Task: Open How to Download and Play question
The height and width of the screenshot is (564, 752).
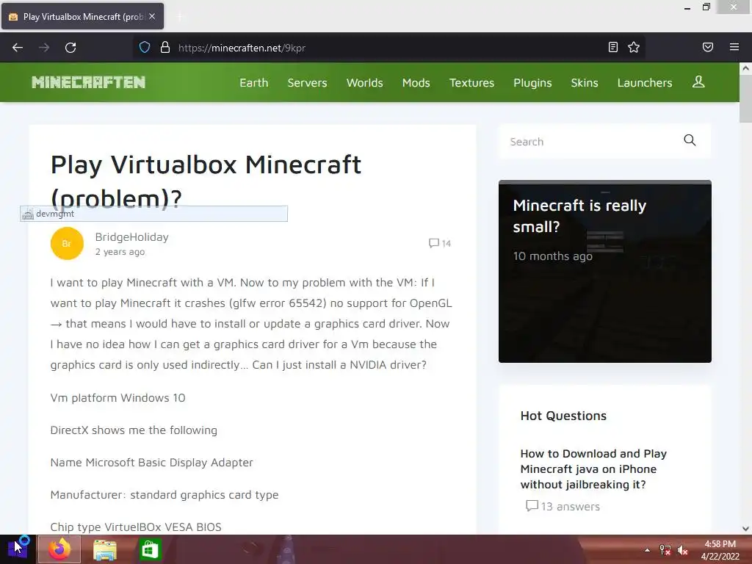Action: [593, 469]
